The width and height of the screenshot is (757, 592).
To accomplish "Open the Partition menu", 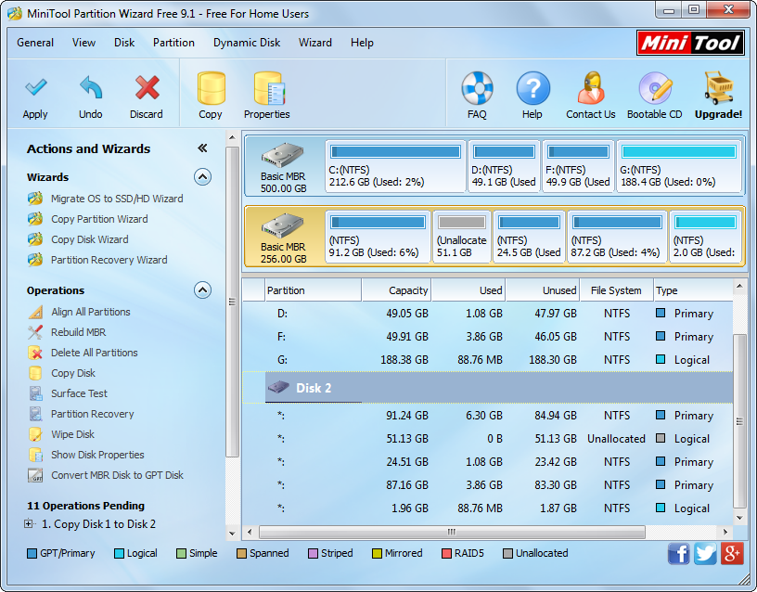I will pos(173,43).
